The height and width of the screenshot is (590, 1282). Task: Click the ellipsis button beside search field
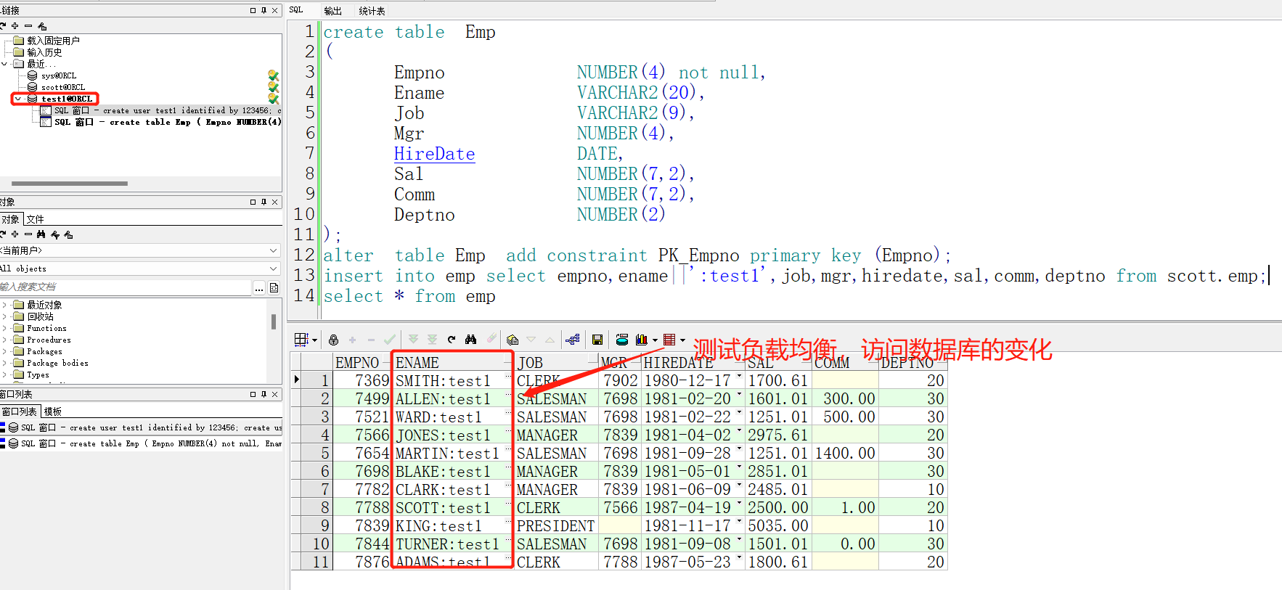coord(259,288)
